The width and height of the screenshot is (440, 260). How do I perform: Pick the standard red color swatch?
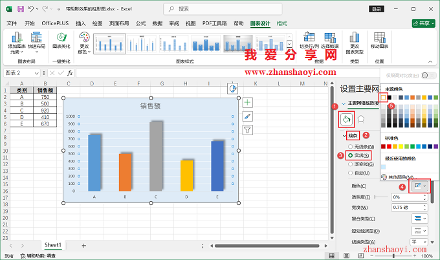pyautogui.click(x=389, y=146)
